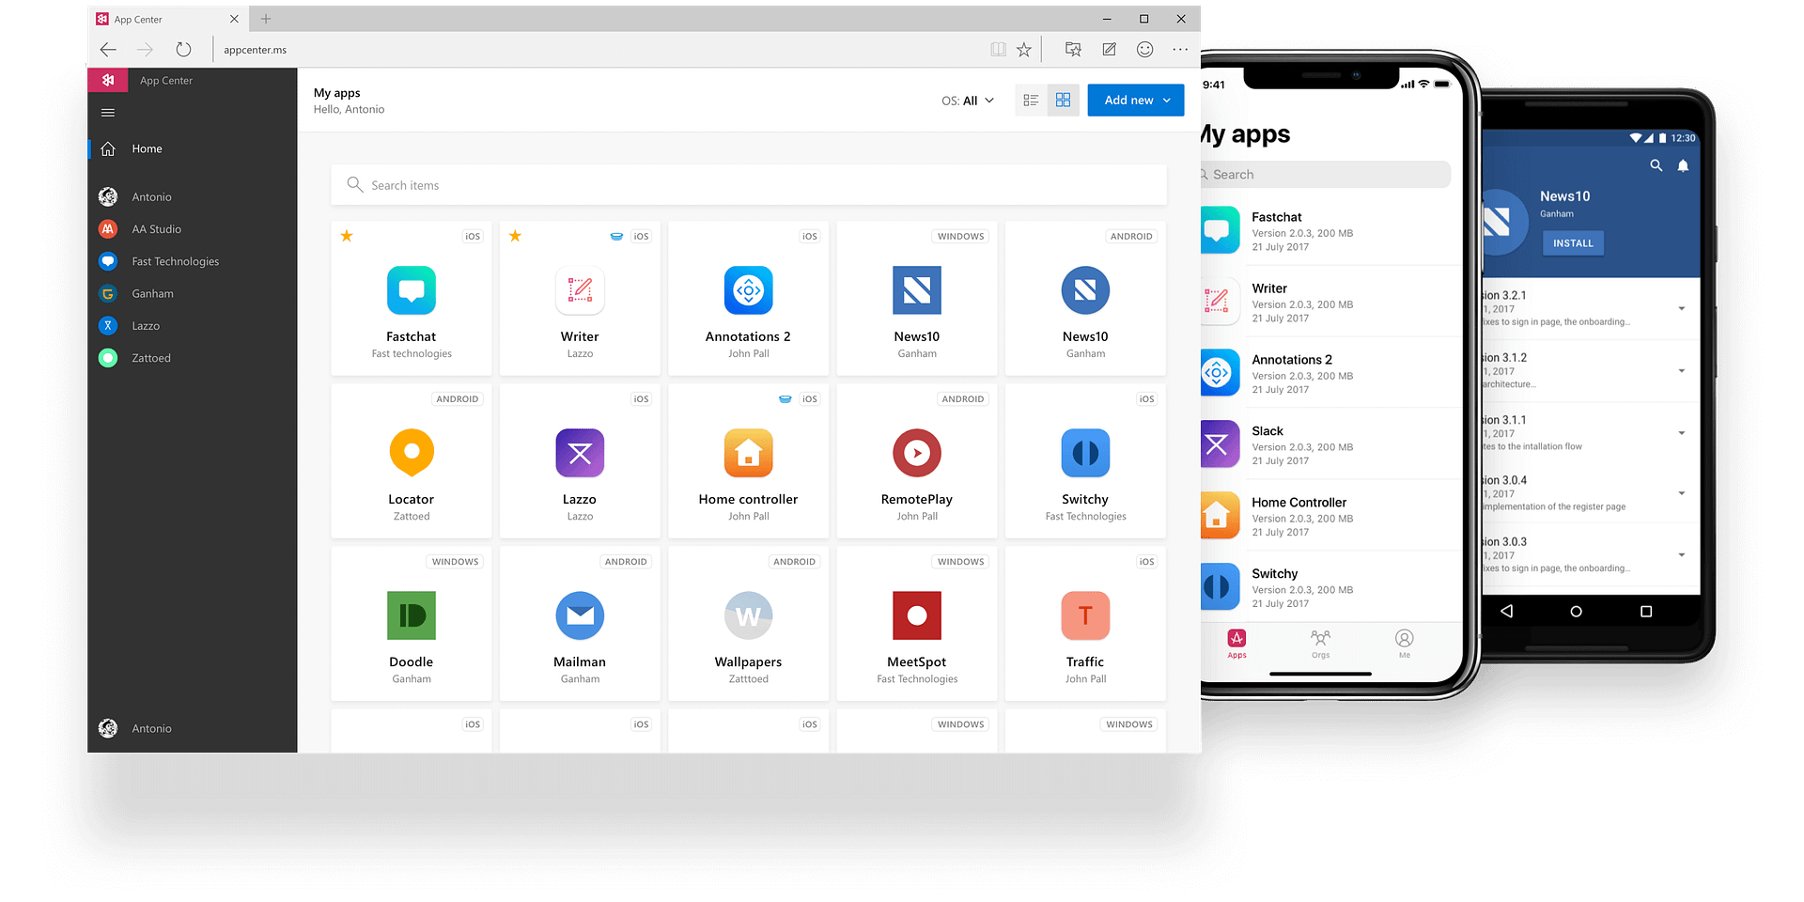The image size is (1804, 902).
Task: Open the MeetSpot app icon
Action: (917, 615)
